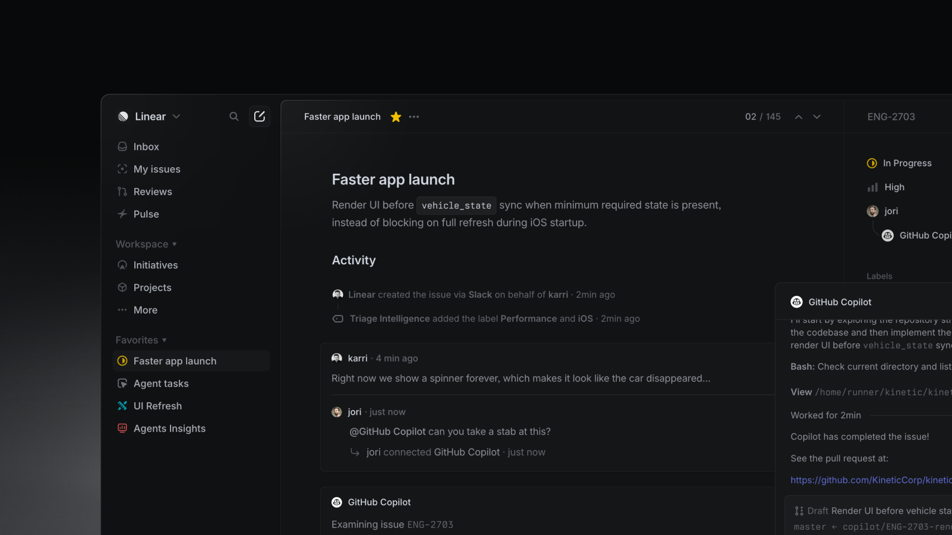Click the Projects cube icon
The height and width of the screenshot is (535, 952).
(x=122, y=287)
